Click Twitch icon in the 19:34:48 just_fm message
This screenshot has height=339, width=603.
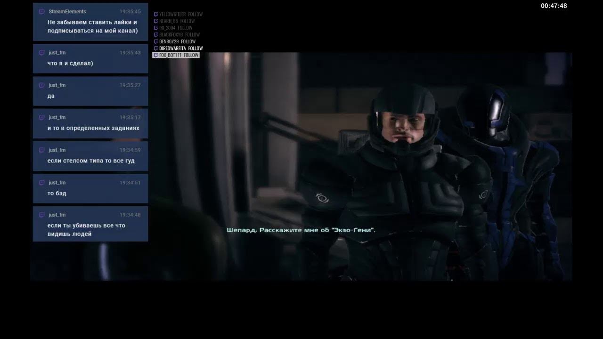[x=41, y=215]
